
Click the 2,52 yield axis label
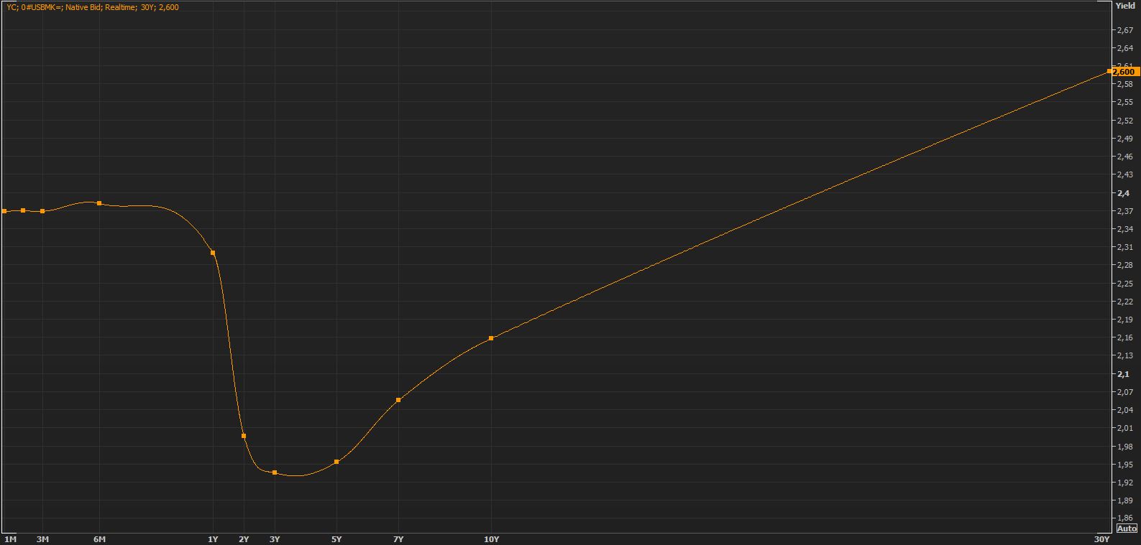pos(1124,121)
